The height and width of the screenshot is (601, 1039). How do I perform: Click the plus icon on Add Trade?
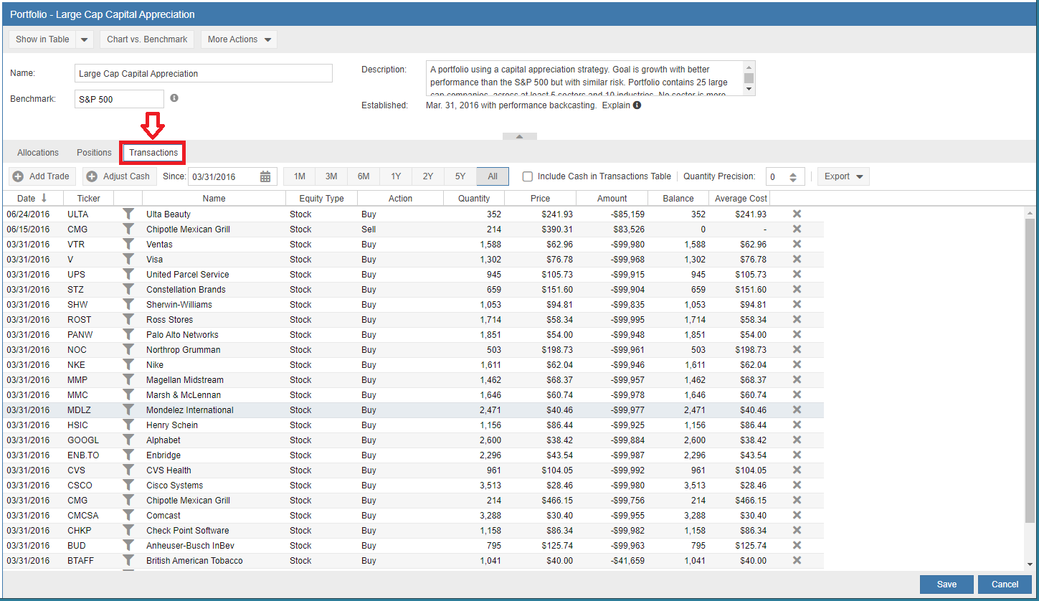pyautogui.click(x=18, y=176)
